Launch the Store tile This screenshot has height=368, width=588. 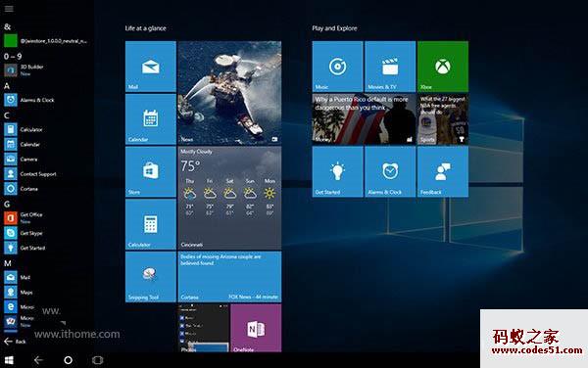pyautogui.click(x=150, y=171)
